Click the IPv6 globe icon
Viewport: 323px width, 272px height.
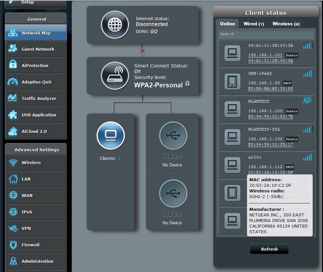pyautogui.click(x=13, y=211)
